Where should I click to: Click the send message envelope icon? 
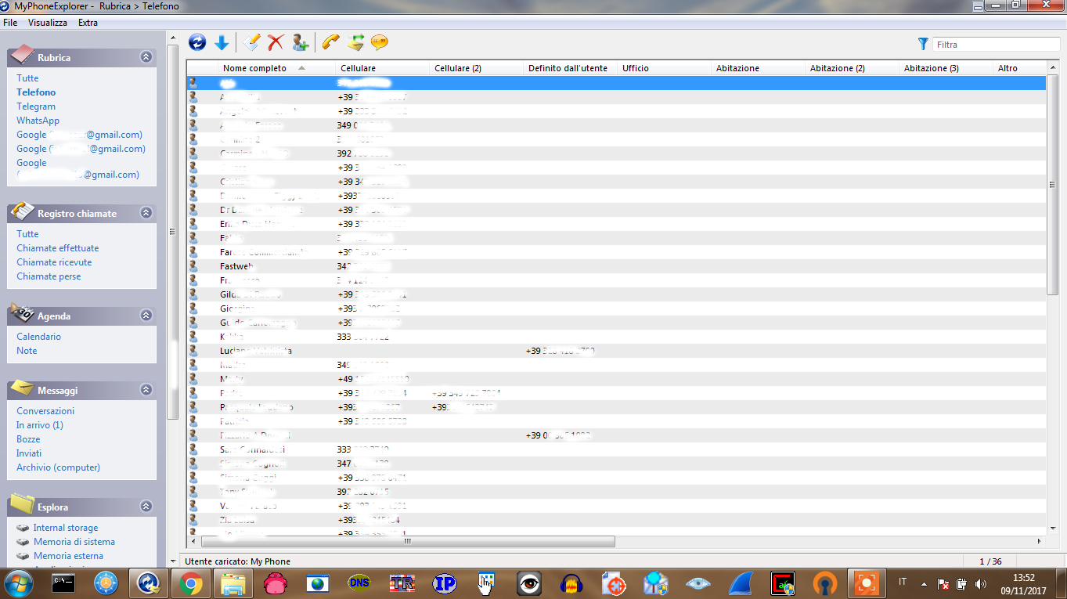(355, 42)
